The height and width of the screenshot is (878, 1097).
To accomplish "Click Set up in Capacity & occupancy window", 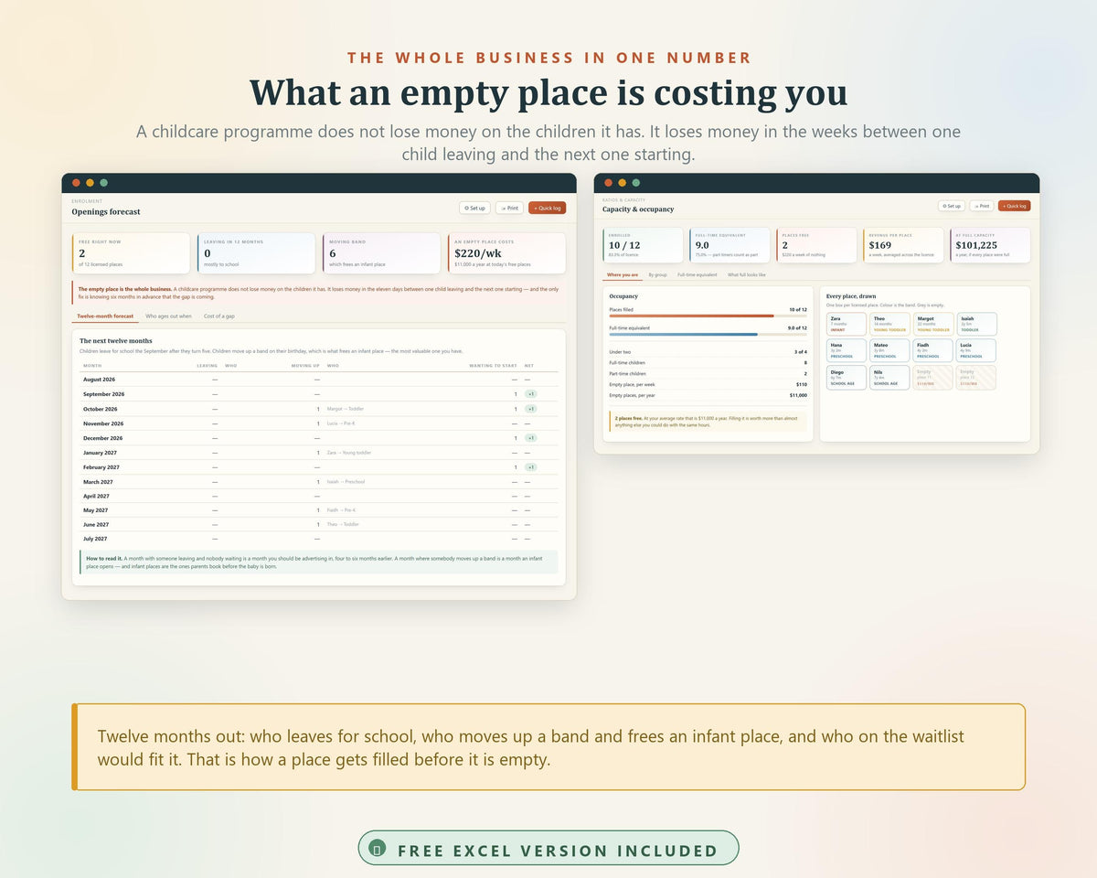I will click(952, 206).
